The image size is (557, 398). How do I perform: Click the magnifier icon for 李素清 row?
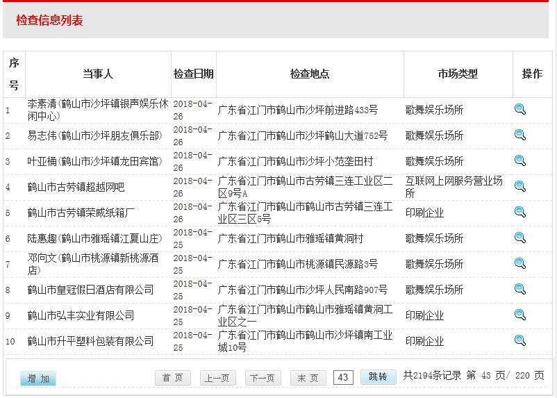[519, 109]
